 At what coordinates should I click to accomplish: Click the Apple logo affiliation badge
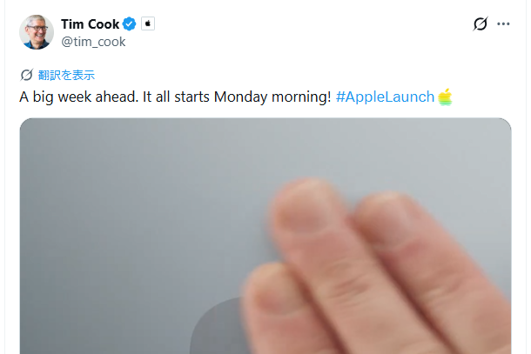tap(148, 24)
